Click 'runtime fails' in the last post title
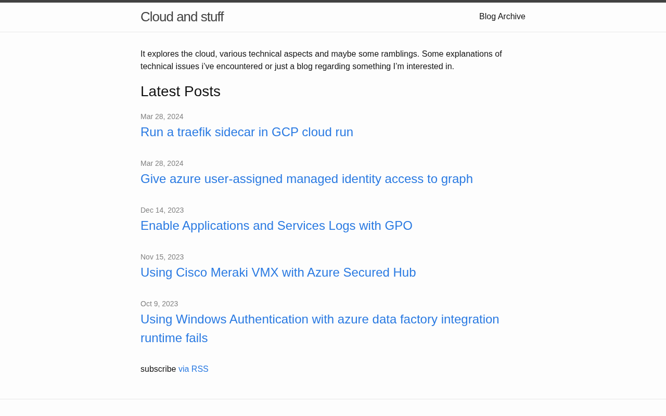Viewport: 666px width, 416px height. [174, 338]
